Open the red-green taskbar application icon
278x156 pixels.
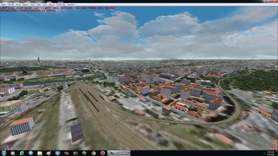click(67, 153)
